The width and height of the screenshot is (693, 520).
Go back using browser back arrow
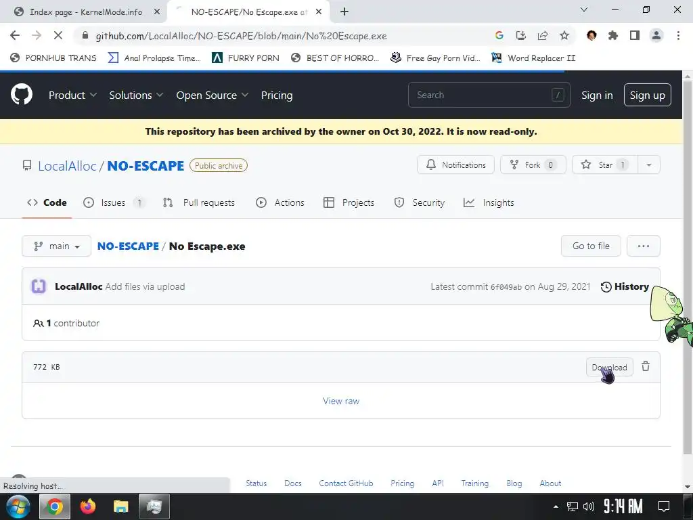(x=15, y=35)
